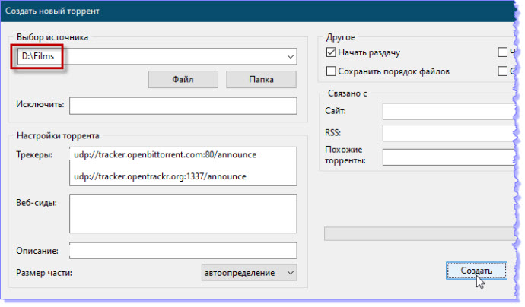Expand the "Размер части" автоопределение dropdown

tap(249, 273)
